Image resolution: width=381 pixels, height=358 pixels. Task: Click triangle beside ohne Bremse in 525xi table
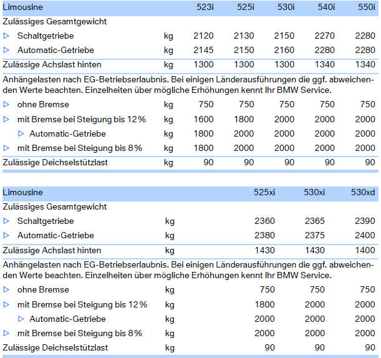tap(6, 289)
